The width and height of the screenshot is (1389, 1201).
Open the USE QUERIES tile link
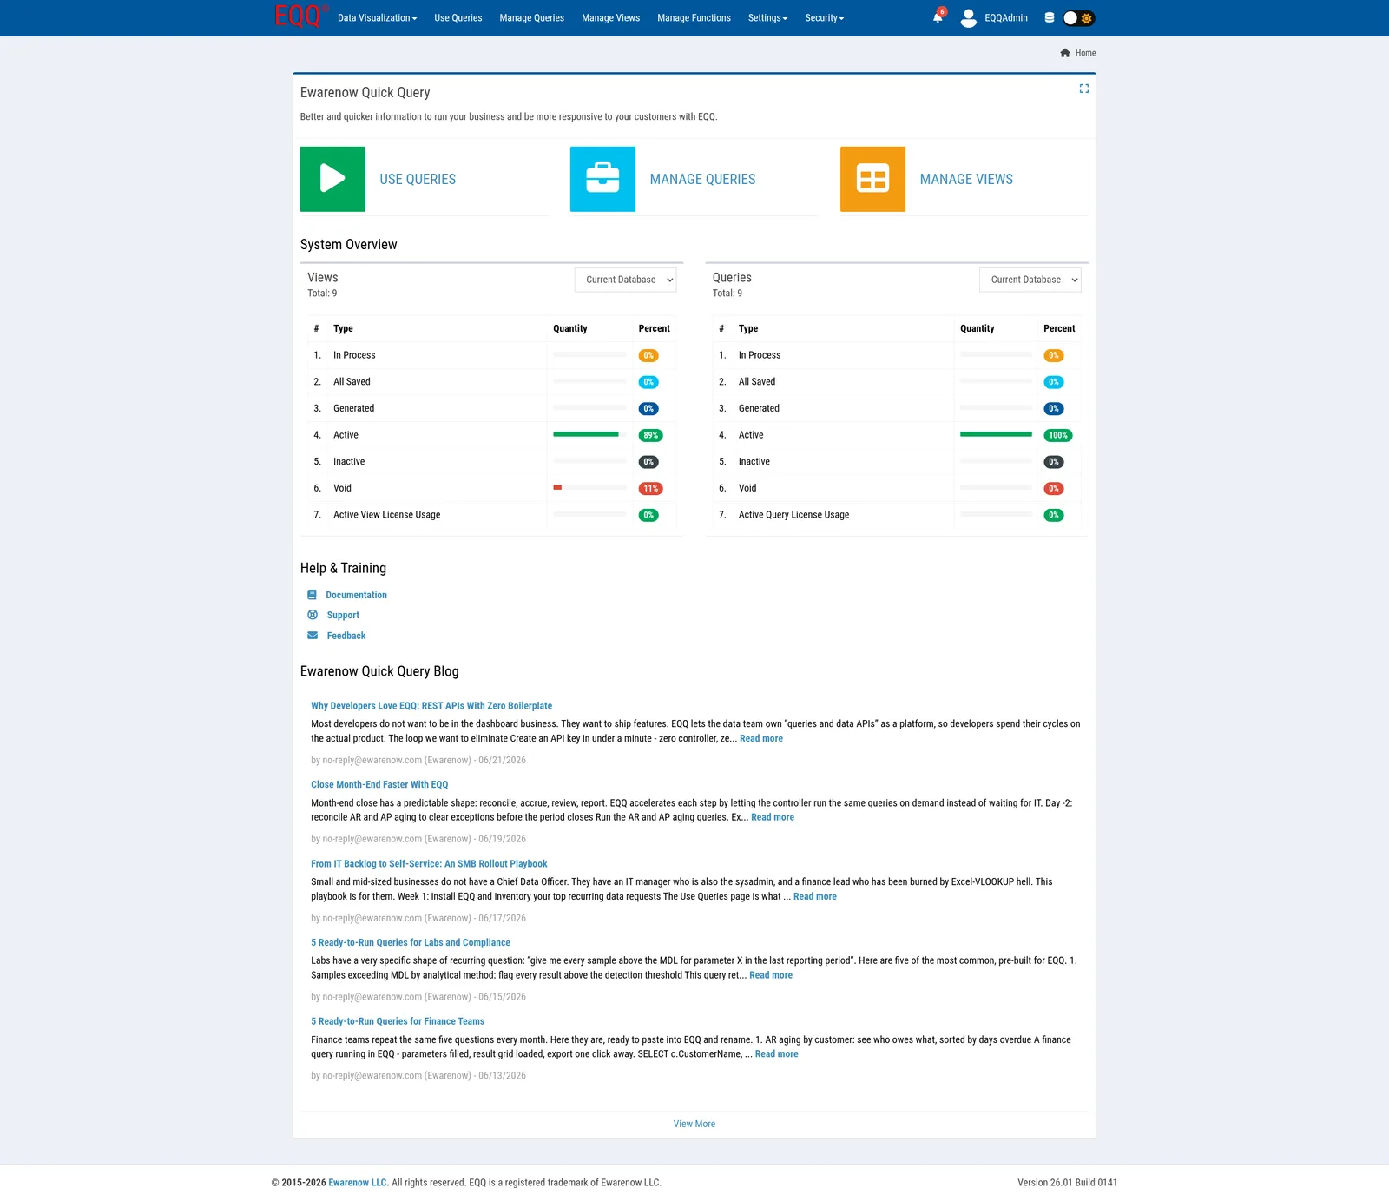[x=418, y=179]
